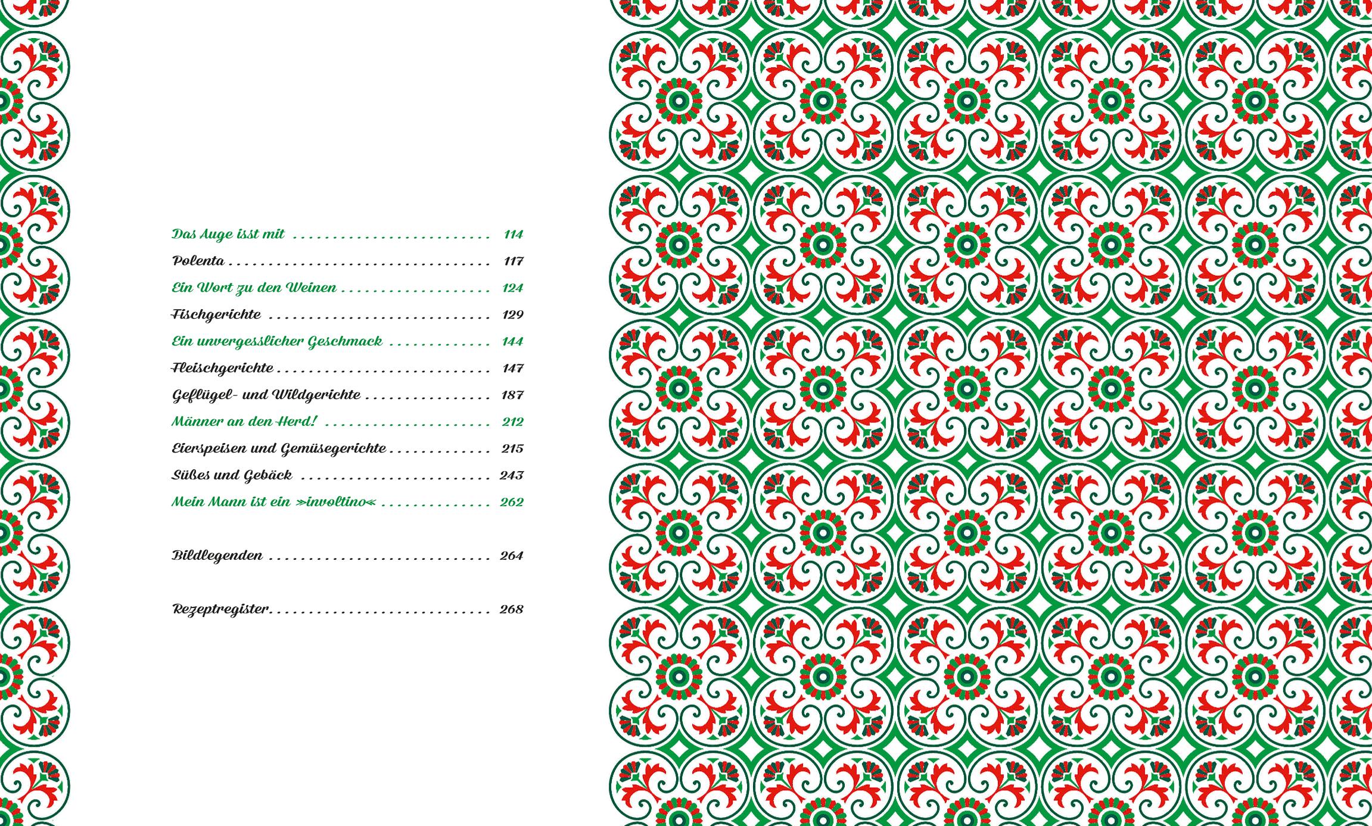The image size is (1372, 826).
Task: Click page number 212
Action: click(512, 422)
